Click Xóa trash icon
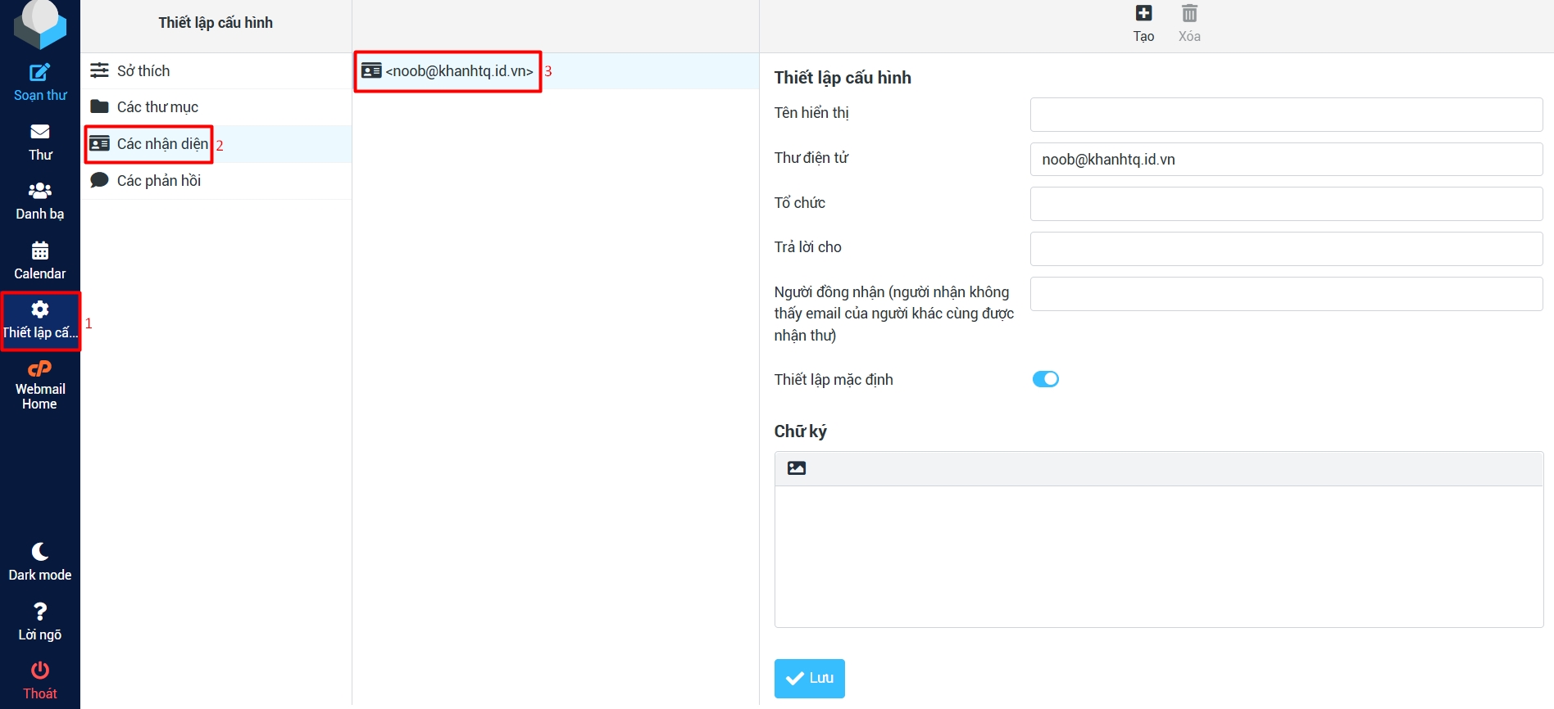 coord(1189,14)
